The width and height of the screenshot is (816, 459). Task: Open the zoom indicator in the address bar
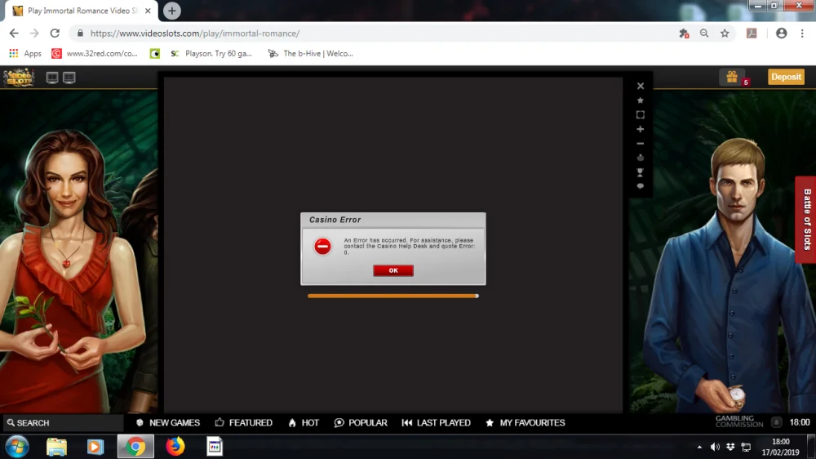(x=704, y=33)
